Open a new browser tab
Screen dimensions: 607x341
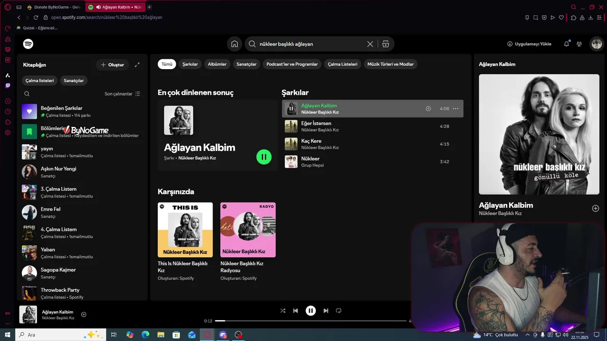coord(149,7)
